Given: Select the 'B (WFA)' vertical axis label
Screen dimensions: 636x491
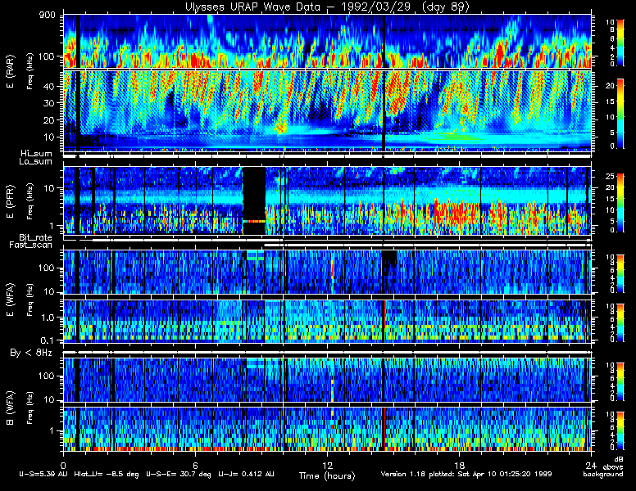Looking at the screenshot, I should tap(10, 408).
